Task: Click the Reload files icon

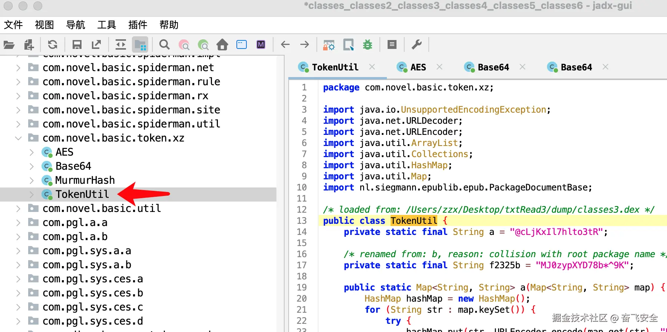Action: (53, 45)
